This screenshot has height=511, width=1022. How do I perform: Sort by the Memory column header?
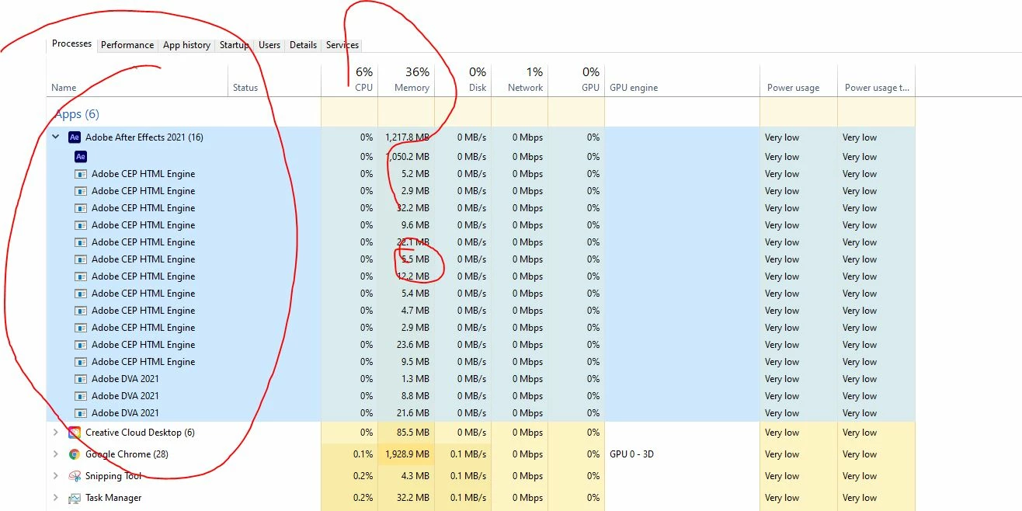pos(406,80)
